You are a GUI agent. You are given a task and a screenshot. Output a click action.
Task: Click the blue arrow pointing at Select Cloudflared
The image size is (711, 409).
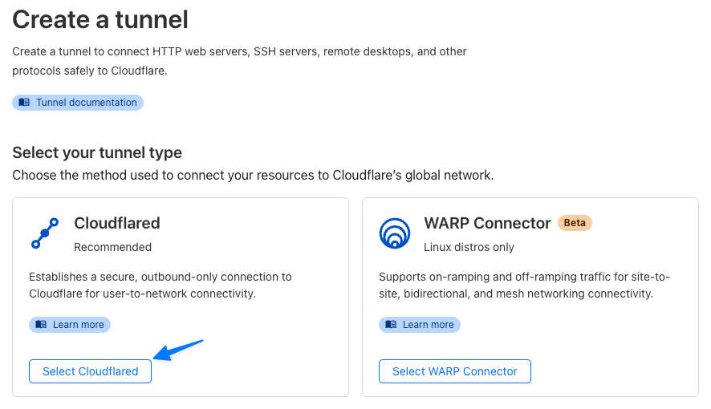coord(178,350)
